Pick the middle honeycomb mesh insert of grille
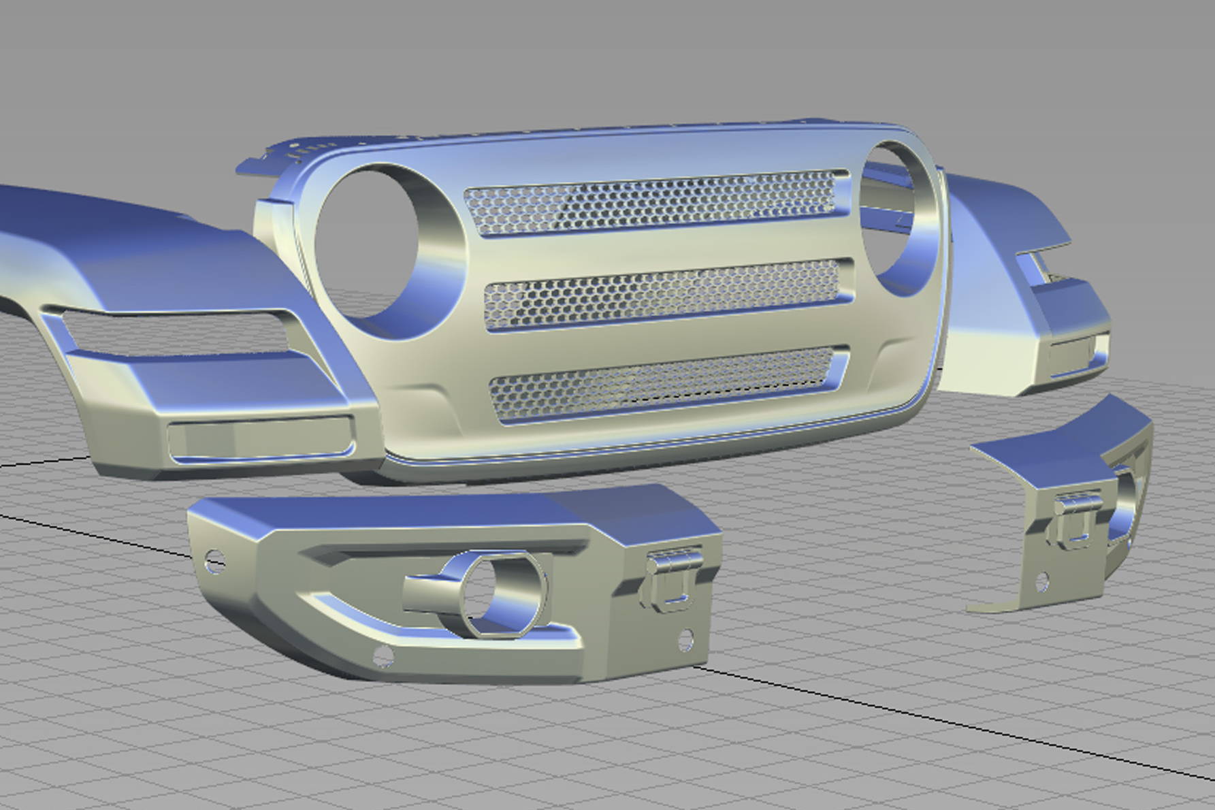 [663, 294]
